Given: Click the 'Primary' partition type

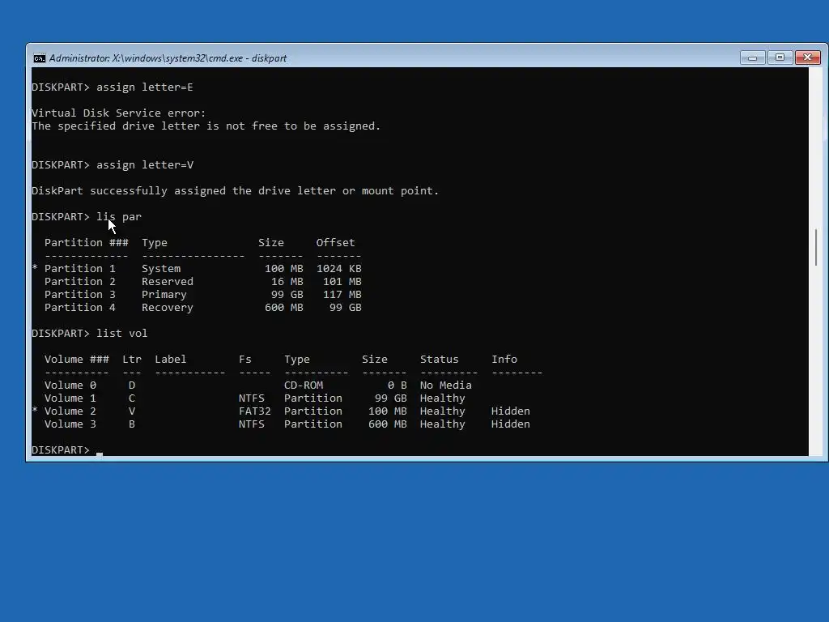Looking at the screenshot, I should coord(164,294).
